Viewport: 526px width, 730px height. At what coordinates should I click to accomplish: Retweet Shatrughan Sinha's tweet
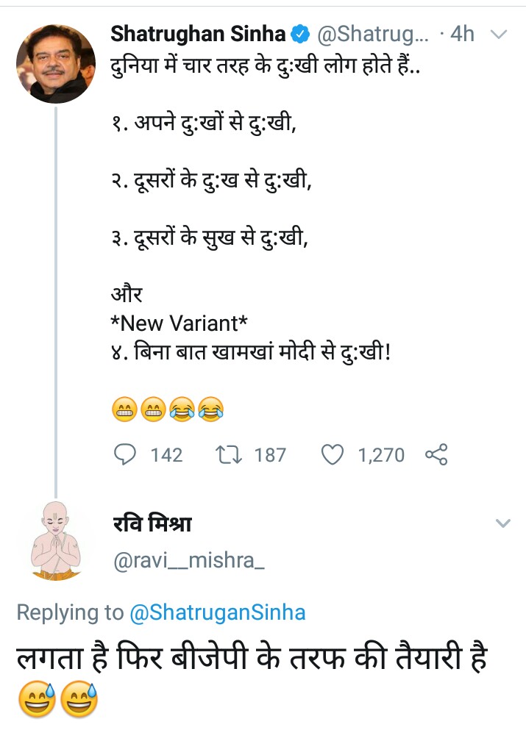click(x=229, y=454)
